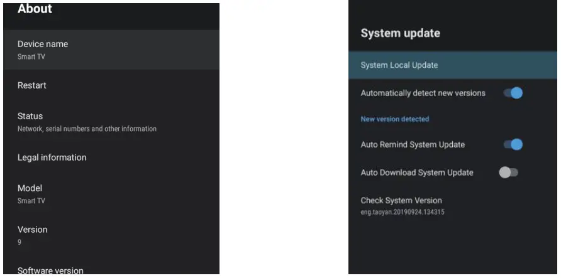
Task: Select the Restart option
Action: (x=32, y=85)
